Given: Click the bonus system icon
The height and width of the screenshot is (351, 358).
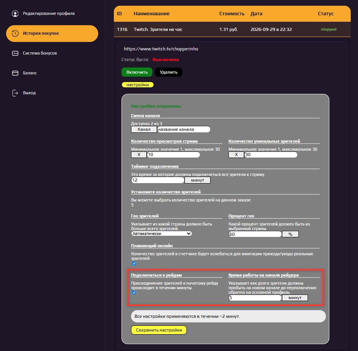Looking at the screenshot, I should tap(15, 53).
